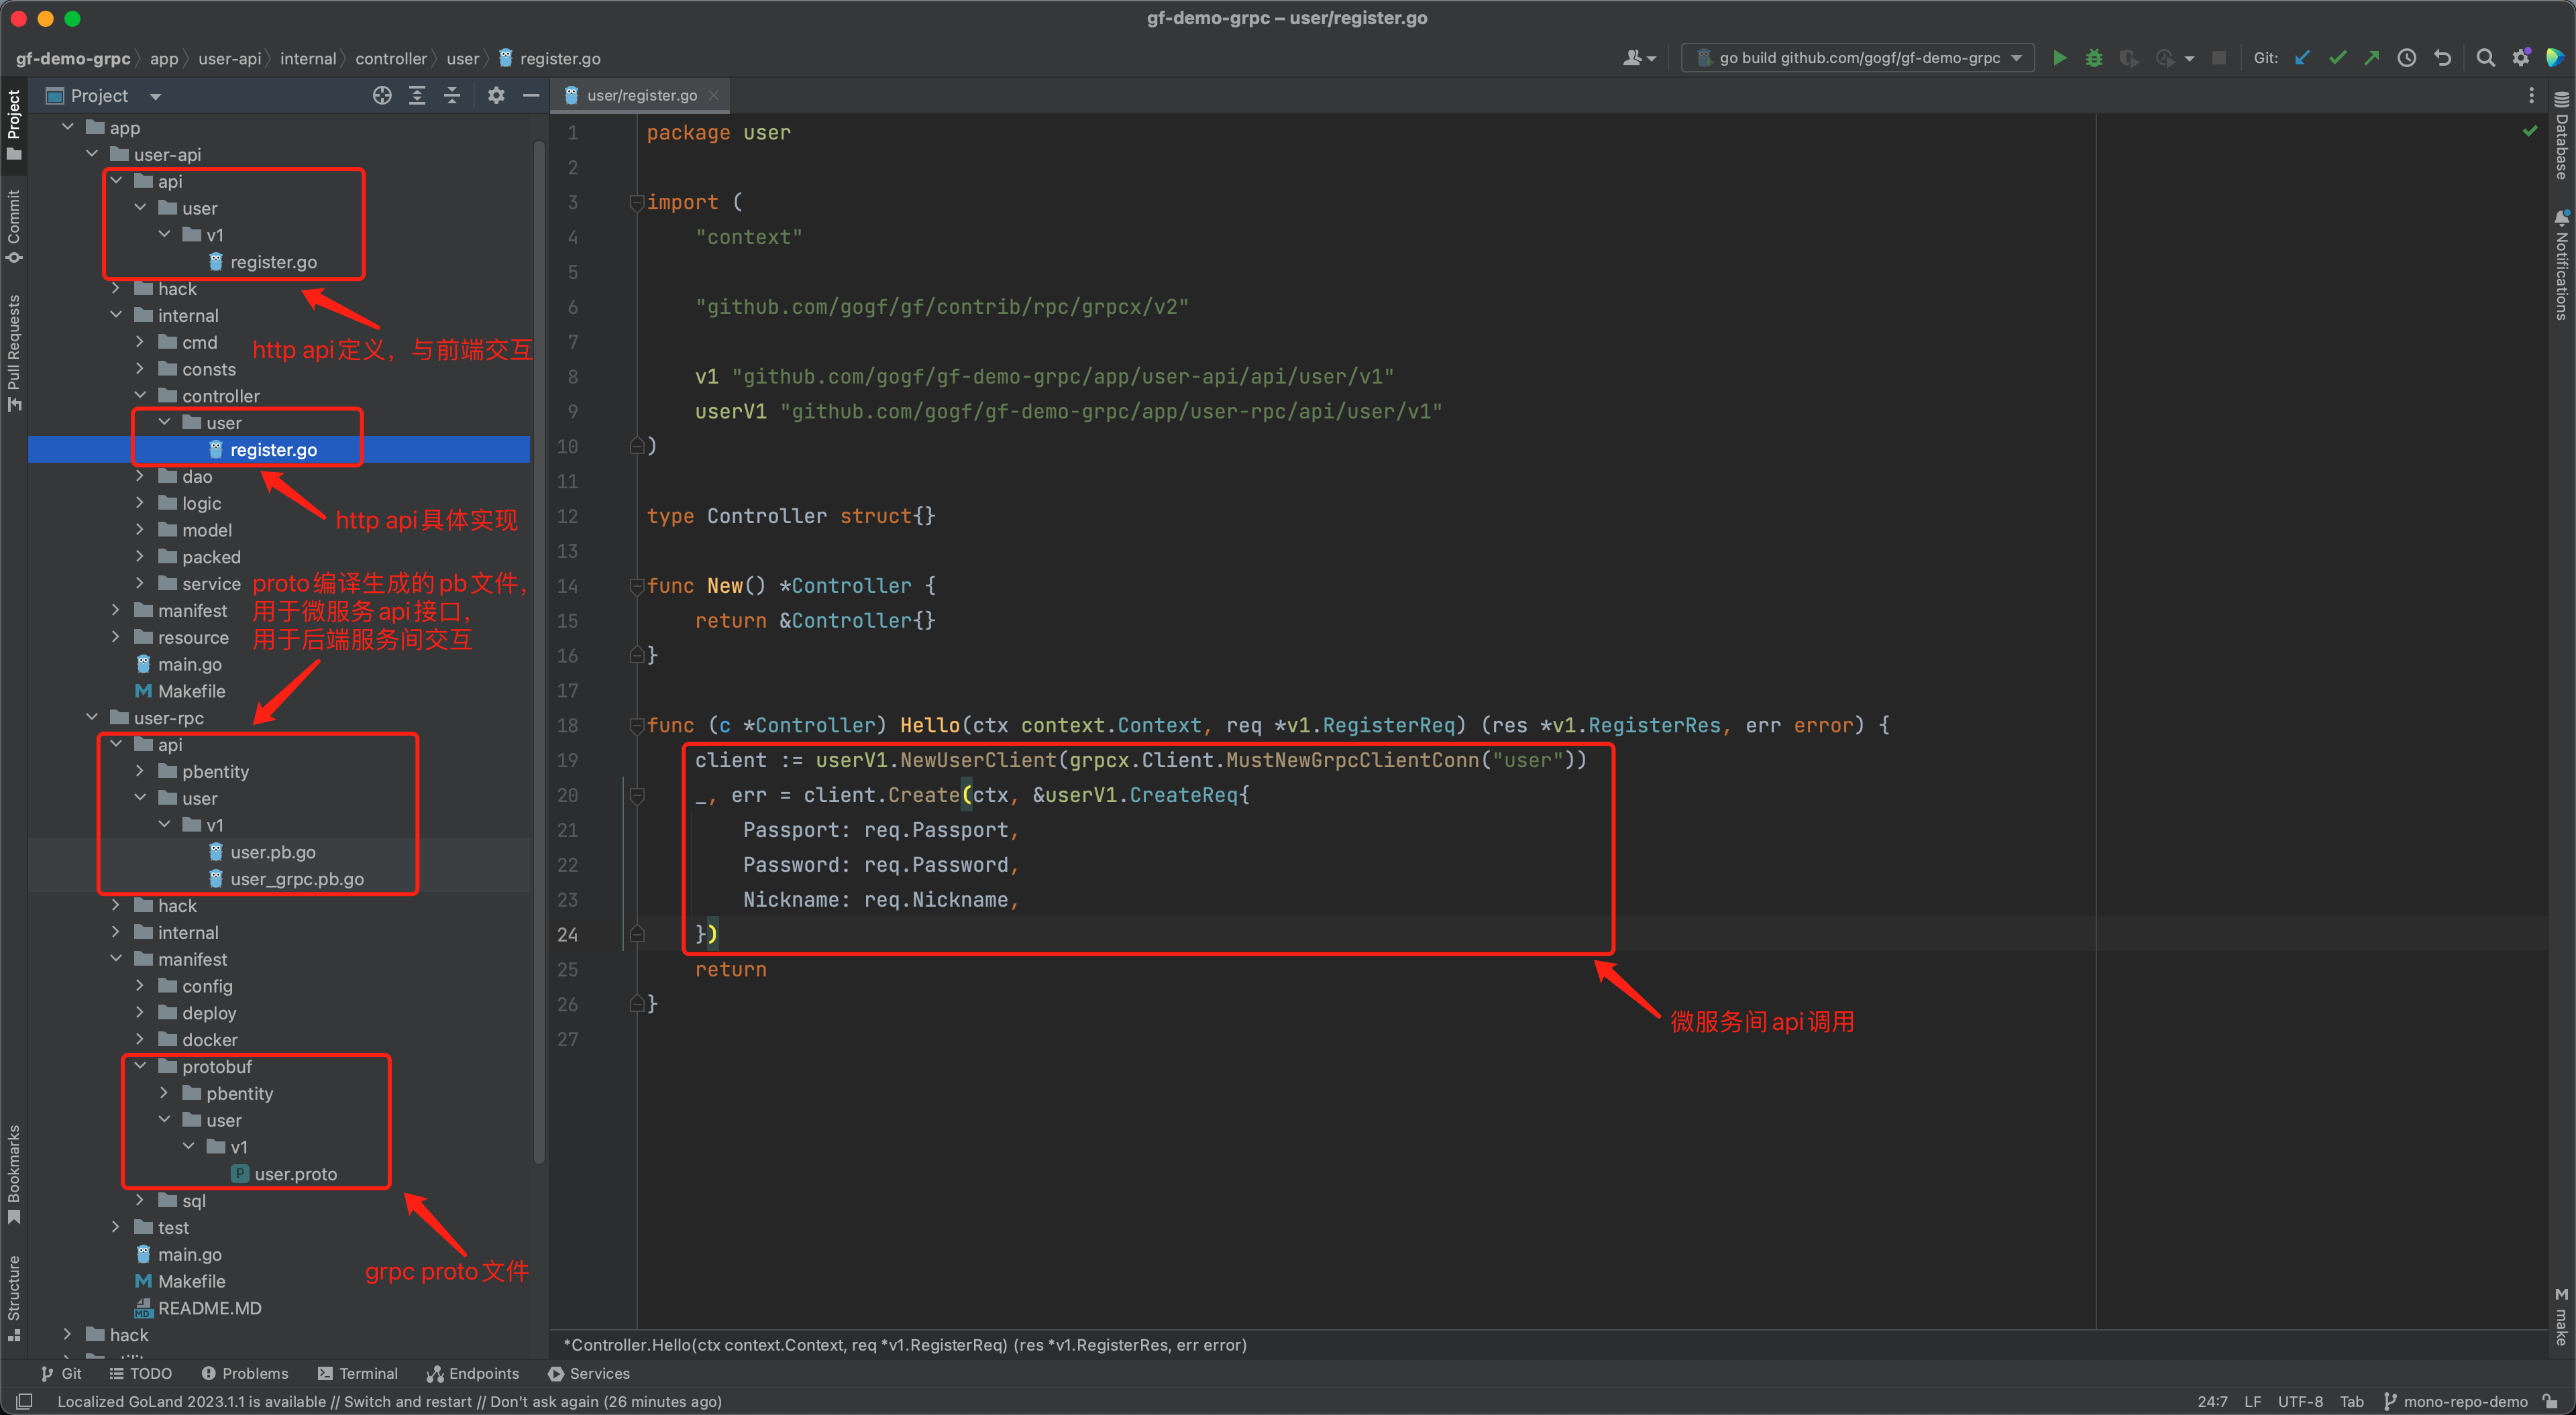This screenshot has width=2576, height=1415.
Task: Collapse the protobuf folder
Action: click(140, 1066)
